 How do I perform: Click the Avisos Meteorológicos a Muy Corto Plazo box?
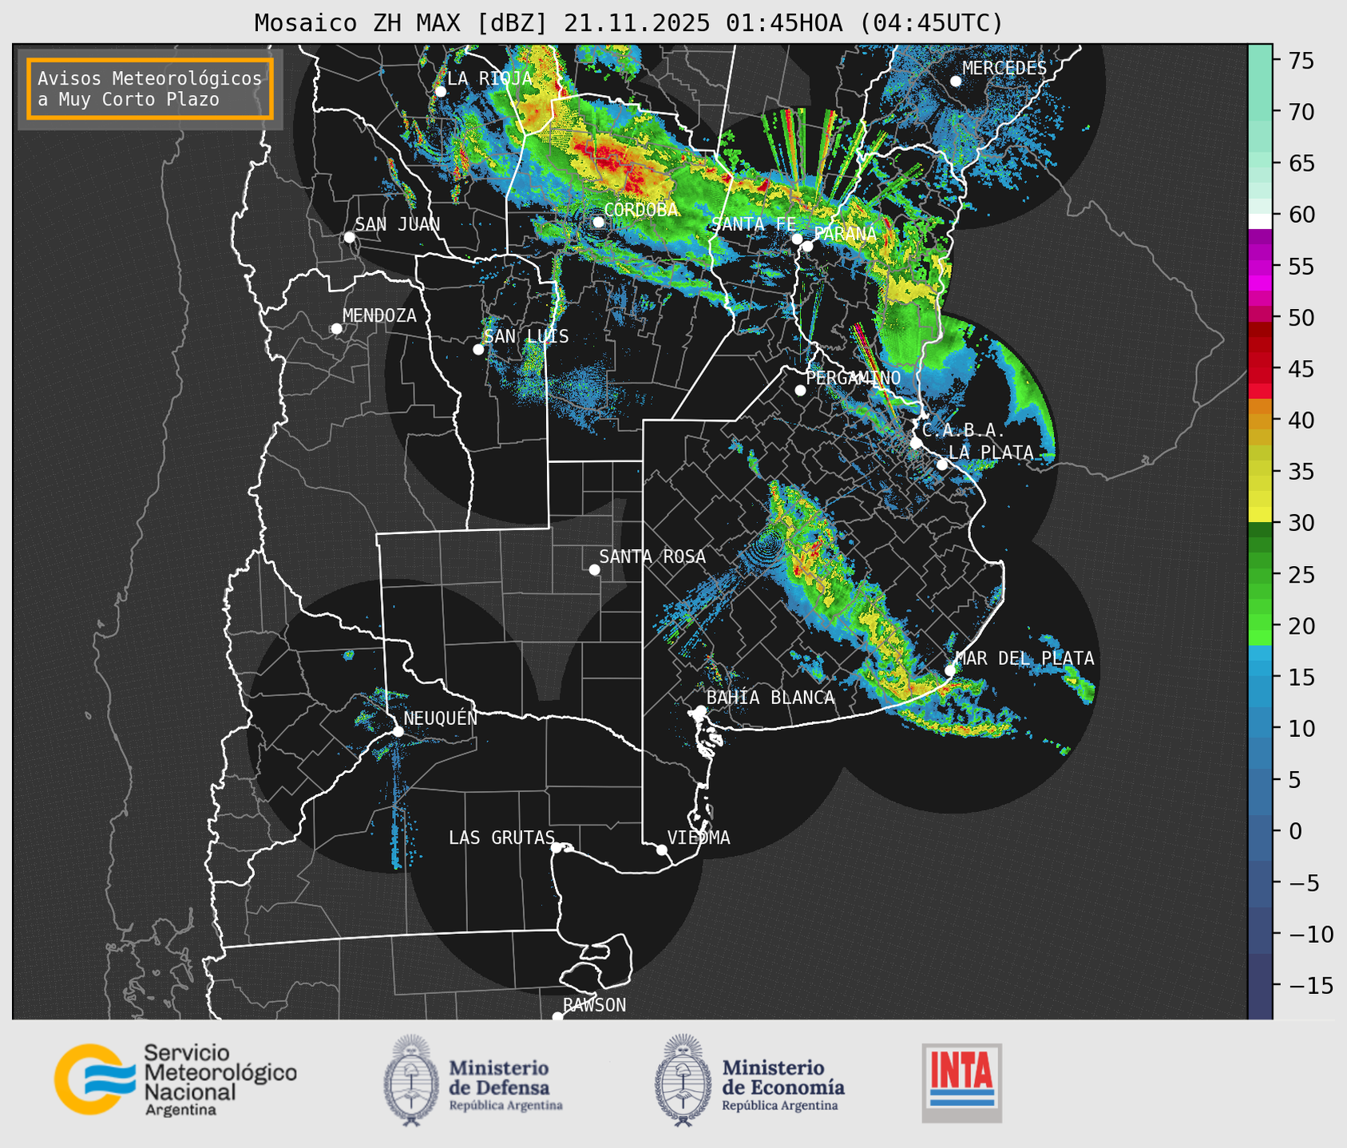(x=150, y=89)
